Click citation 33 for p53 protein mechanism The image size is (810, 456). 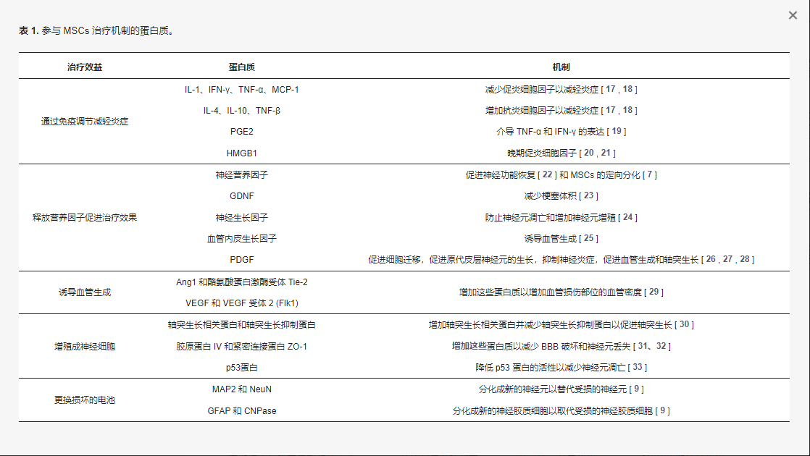(638, 367)
